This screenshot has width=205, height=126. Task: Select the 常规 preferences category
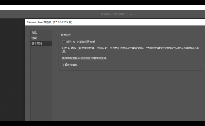click(x=41, y=33)
